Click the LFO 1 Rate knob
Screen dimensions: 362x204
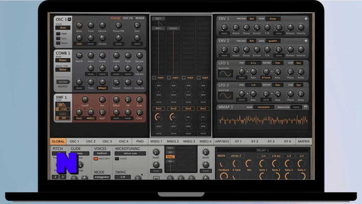point(253,72)
